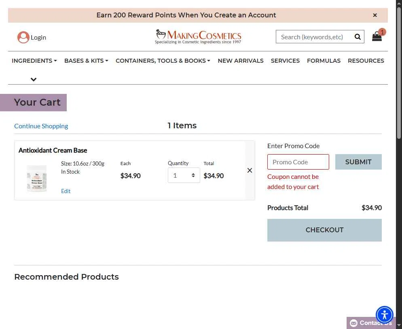Image resolution: width=402 pixels, height=329 pixels.
Task: Open the Quantity selector
Action: pyautogui.click(x=184, y=175)
